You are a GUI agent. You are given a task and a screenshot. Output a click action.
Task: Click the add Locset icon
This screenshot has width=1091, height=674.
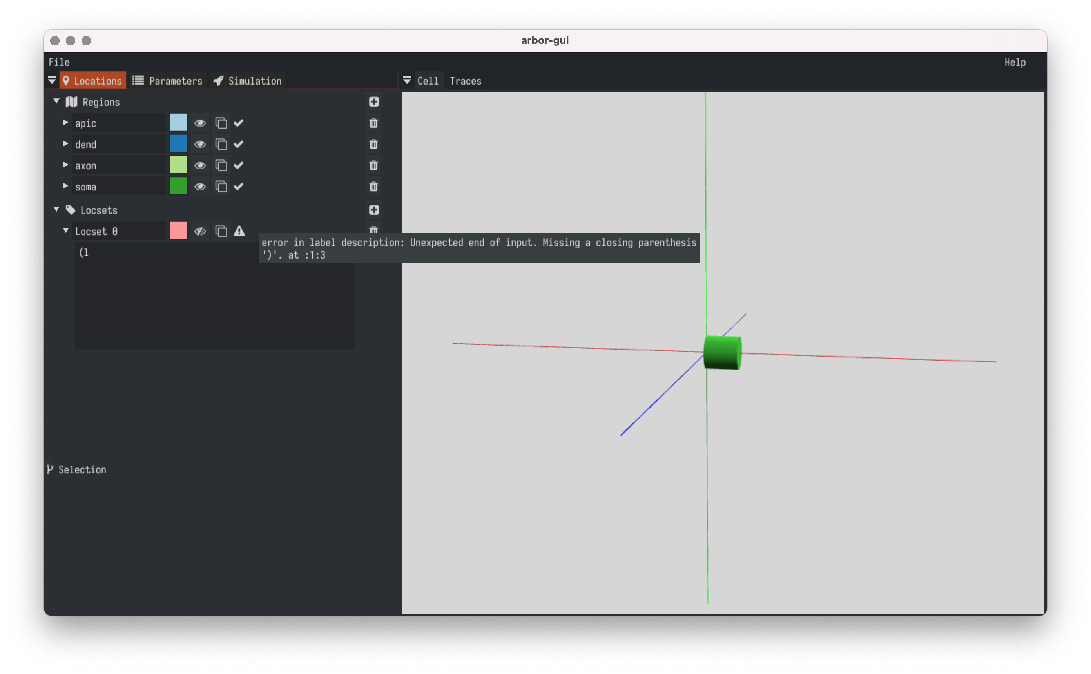[374, 210]
